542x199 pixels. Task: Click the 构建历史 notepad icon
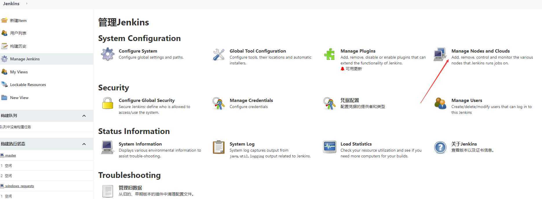coord(4,46)
